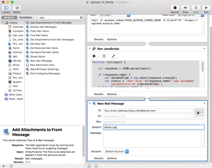Switch to the Variables tab
The image size is (212, 168).
pos(26,18)
